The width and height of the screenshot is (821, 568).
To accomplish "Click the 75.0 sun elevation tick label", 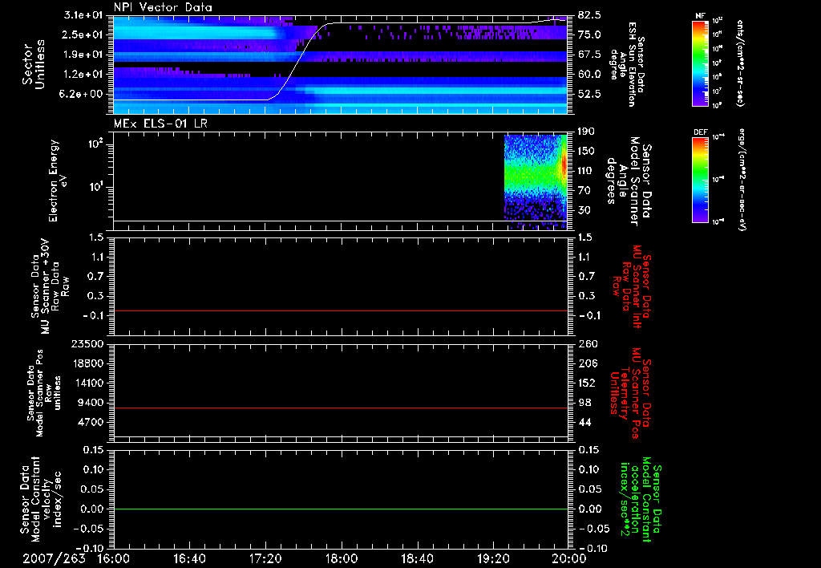I will point(589,34).
